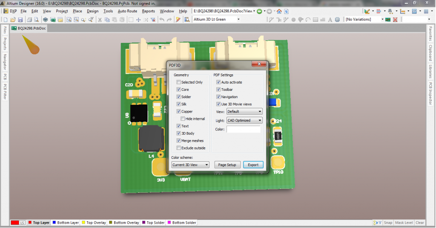Click the Move selection crosshair icon
Viewport: 436px width, 228px height.
(x=138, y=20)
